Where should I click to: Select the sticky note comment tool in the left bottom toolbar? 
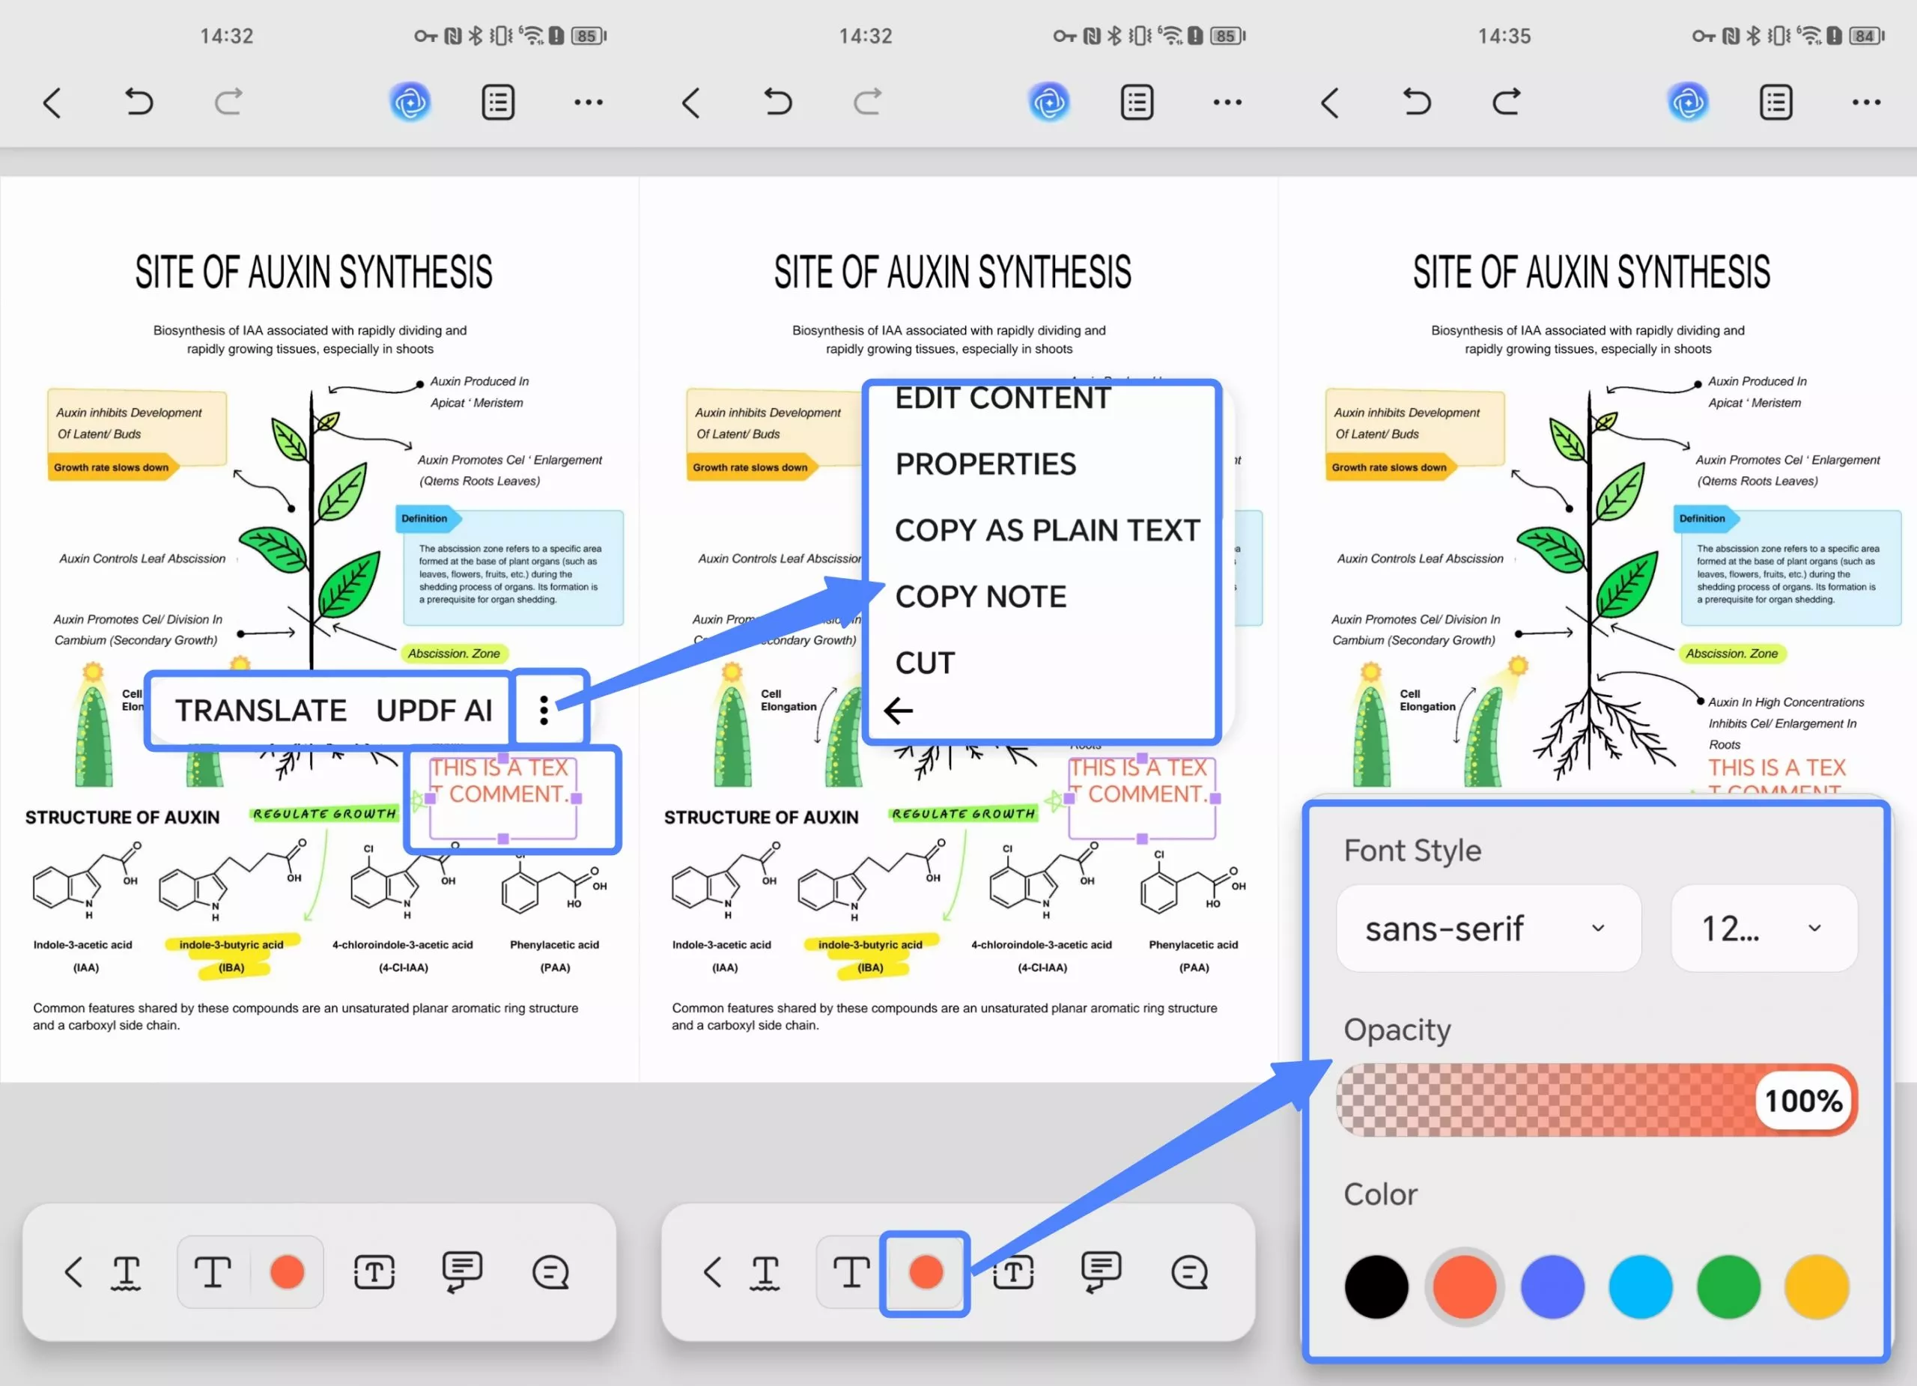click(x=550, y=1272)
